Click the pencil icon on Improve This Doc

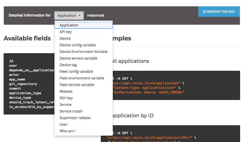pyautogui.click(x=204, y=12)
